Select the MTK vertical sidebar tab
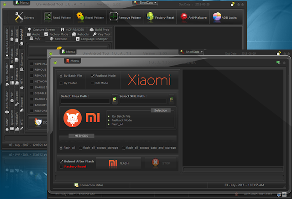The image size is (292, 199). [21, 83]
